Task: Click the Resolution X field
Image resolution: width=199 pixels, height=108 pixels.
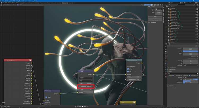Action: tap(191, 48)
